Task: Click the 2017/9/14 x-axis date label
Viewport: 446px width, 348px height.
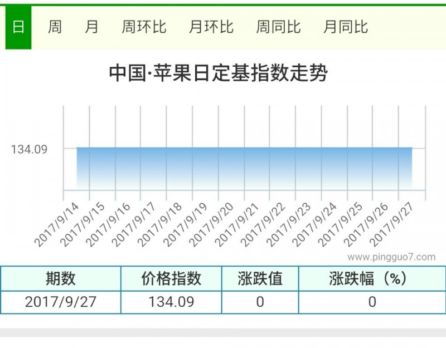Action: (x=56, y=224)
